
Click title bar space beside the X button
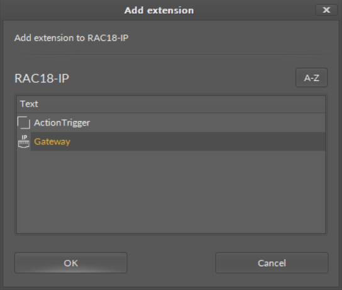click(254, 10)
